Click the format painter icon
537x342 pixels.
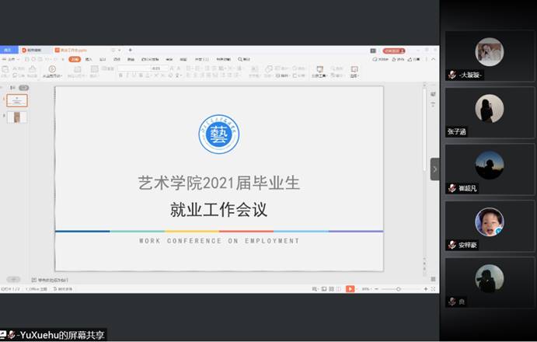(32, 71)
